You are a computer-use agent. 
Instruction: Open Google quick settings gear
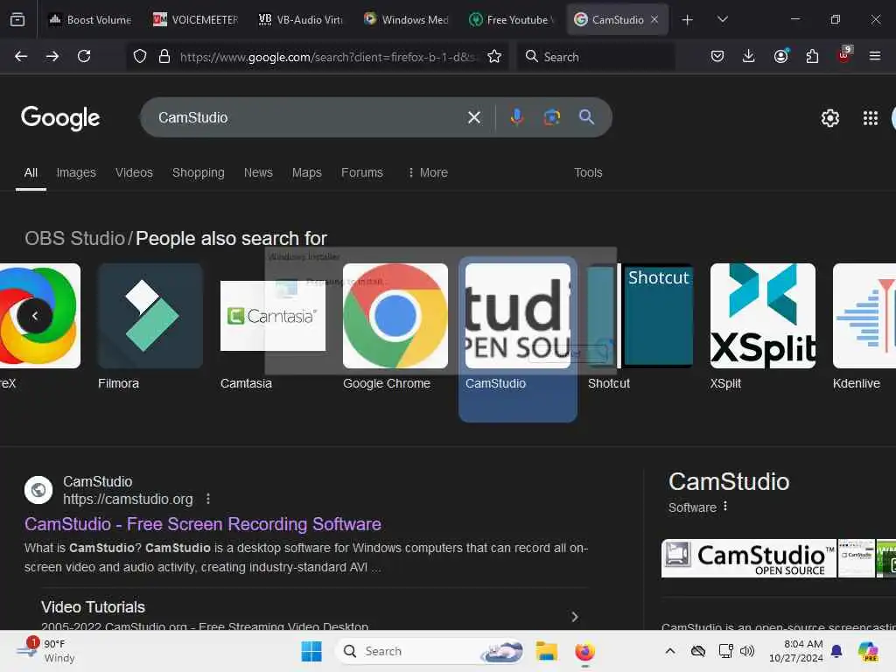(x=829, y=118)
